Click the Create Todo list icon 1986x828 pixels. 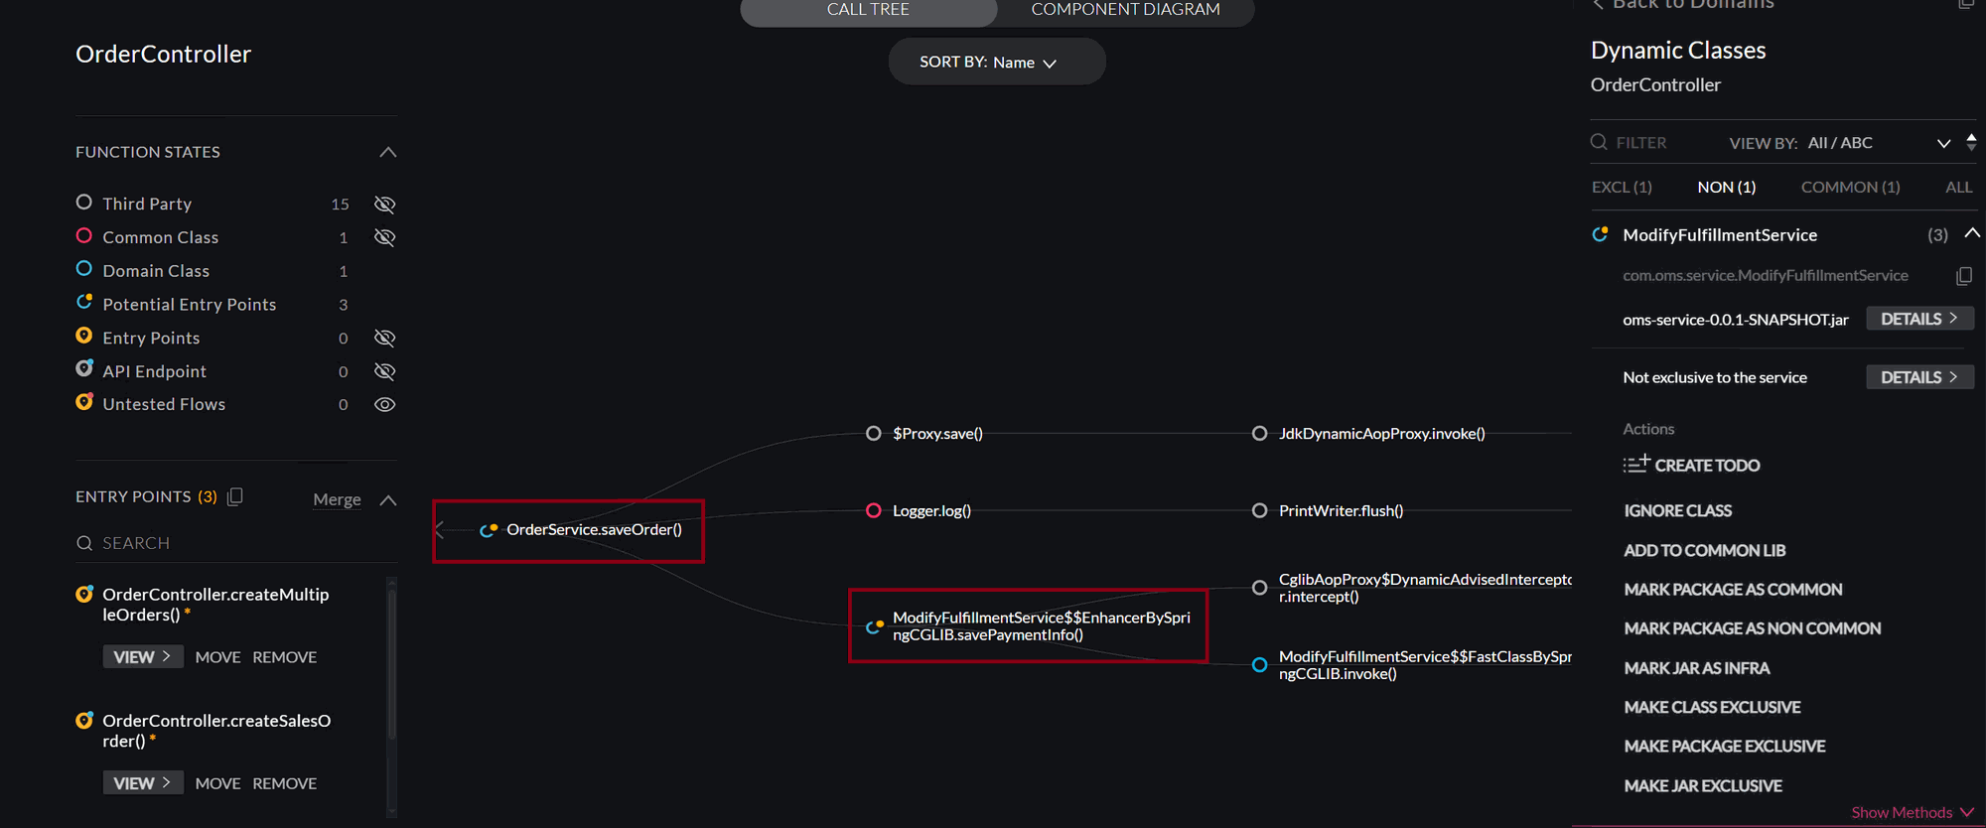(x=1635, y=464)
